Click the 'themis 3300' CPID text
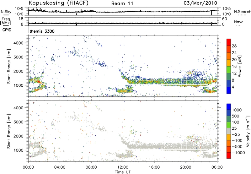This screenshot has height=174, width=251. [x=42, y=31]
